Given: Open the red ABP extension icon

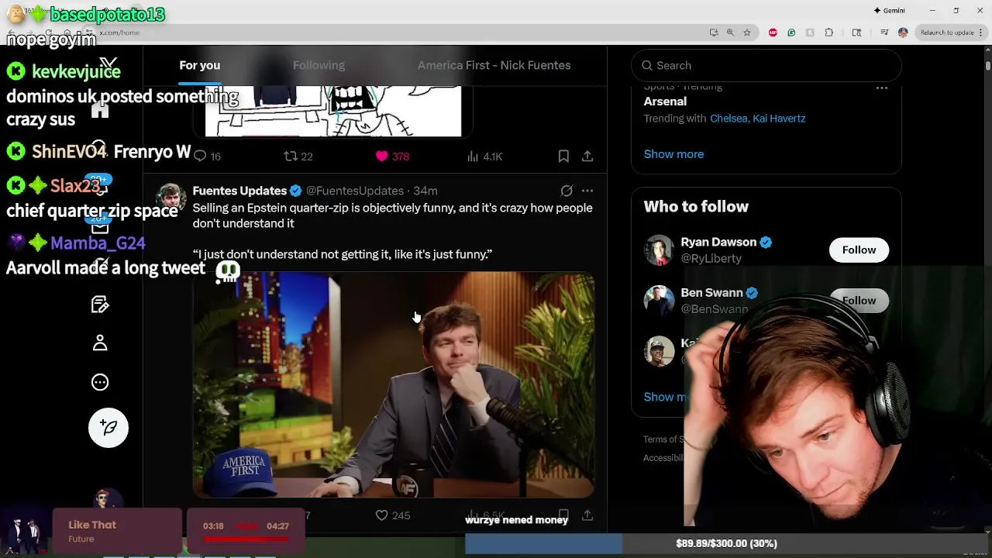Looking at the screenshot, I should point(773,33).
